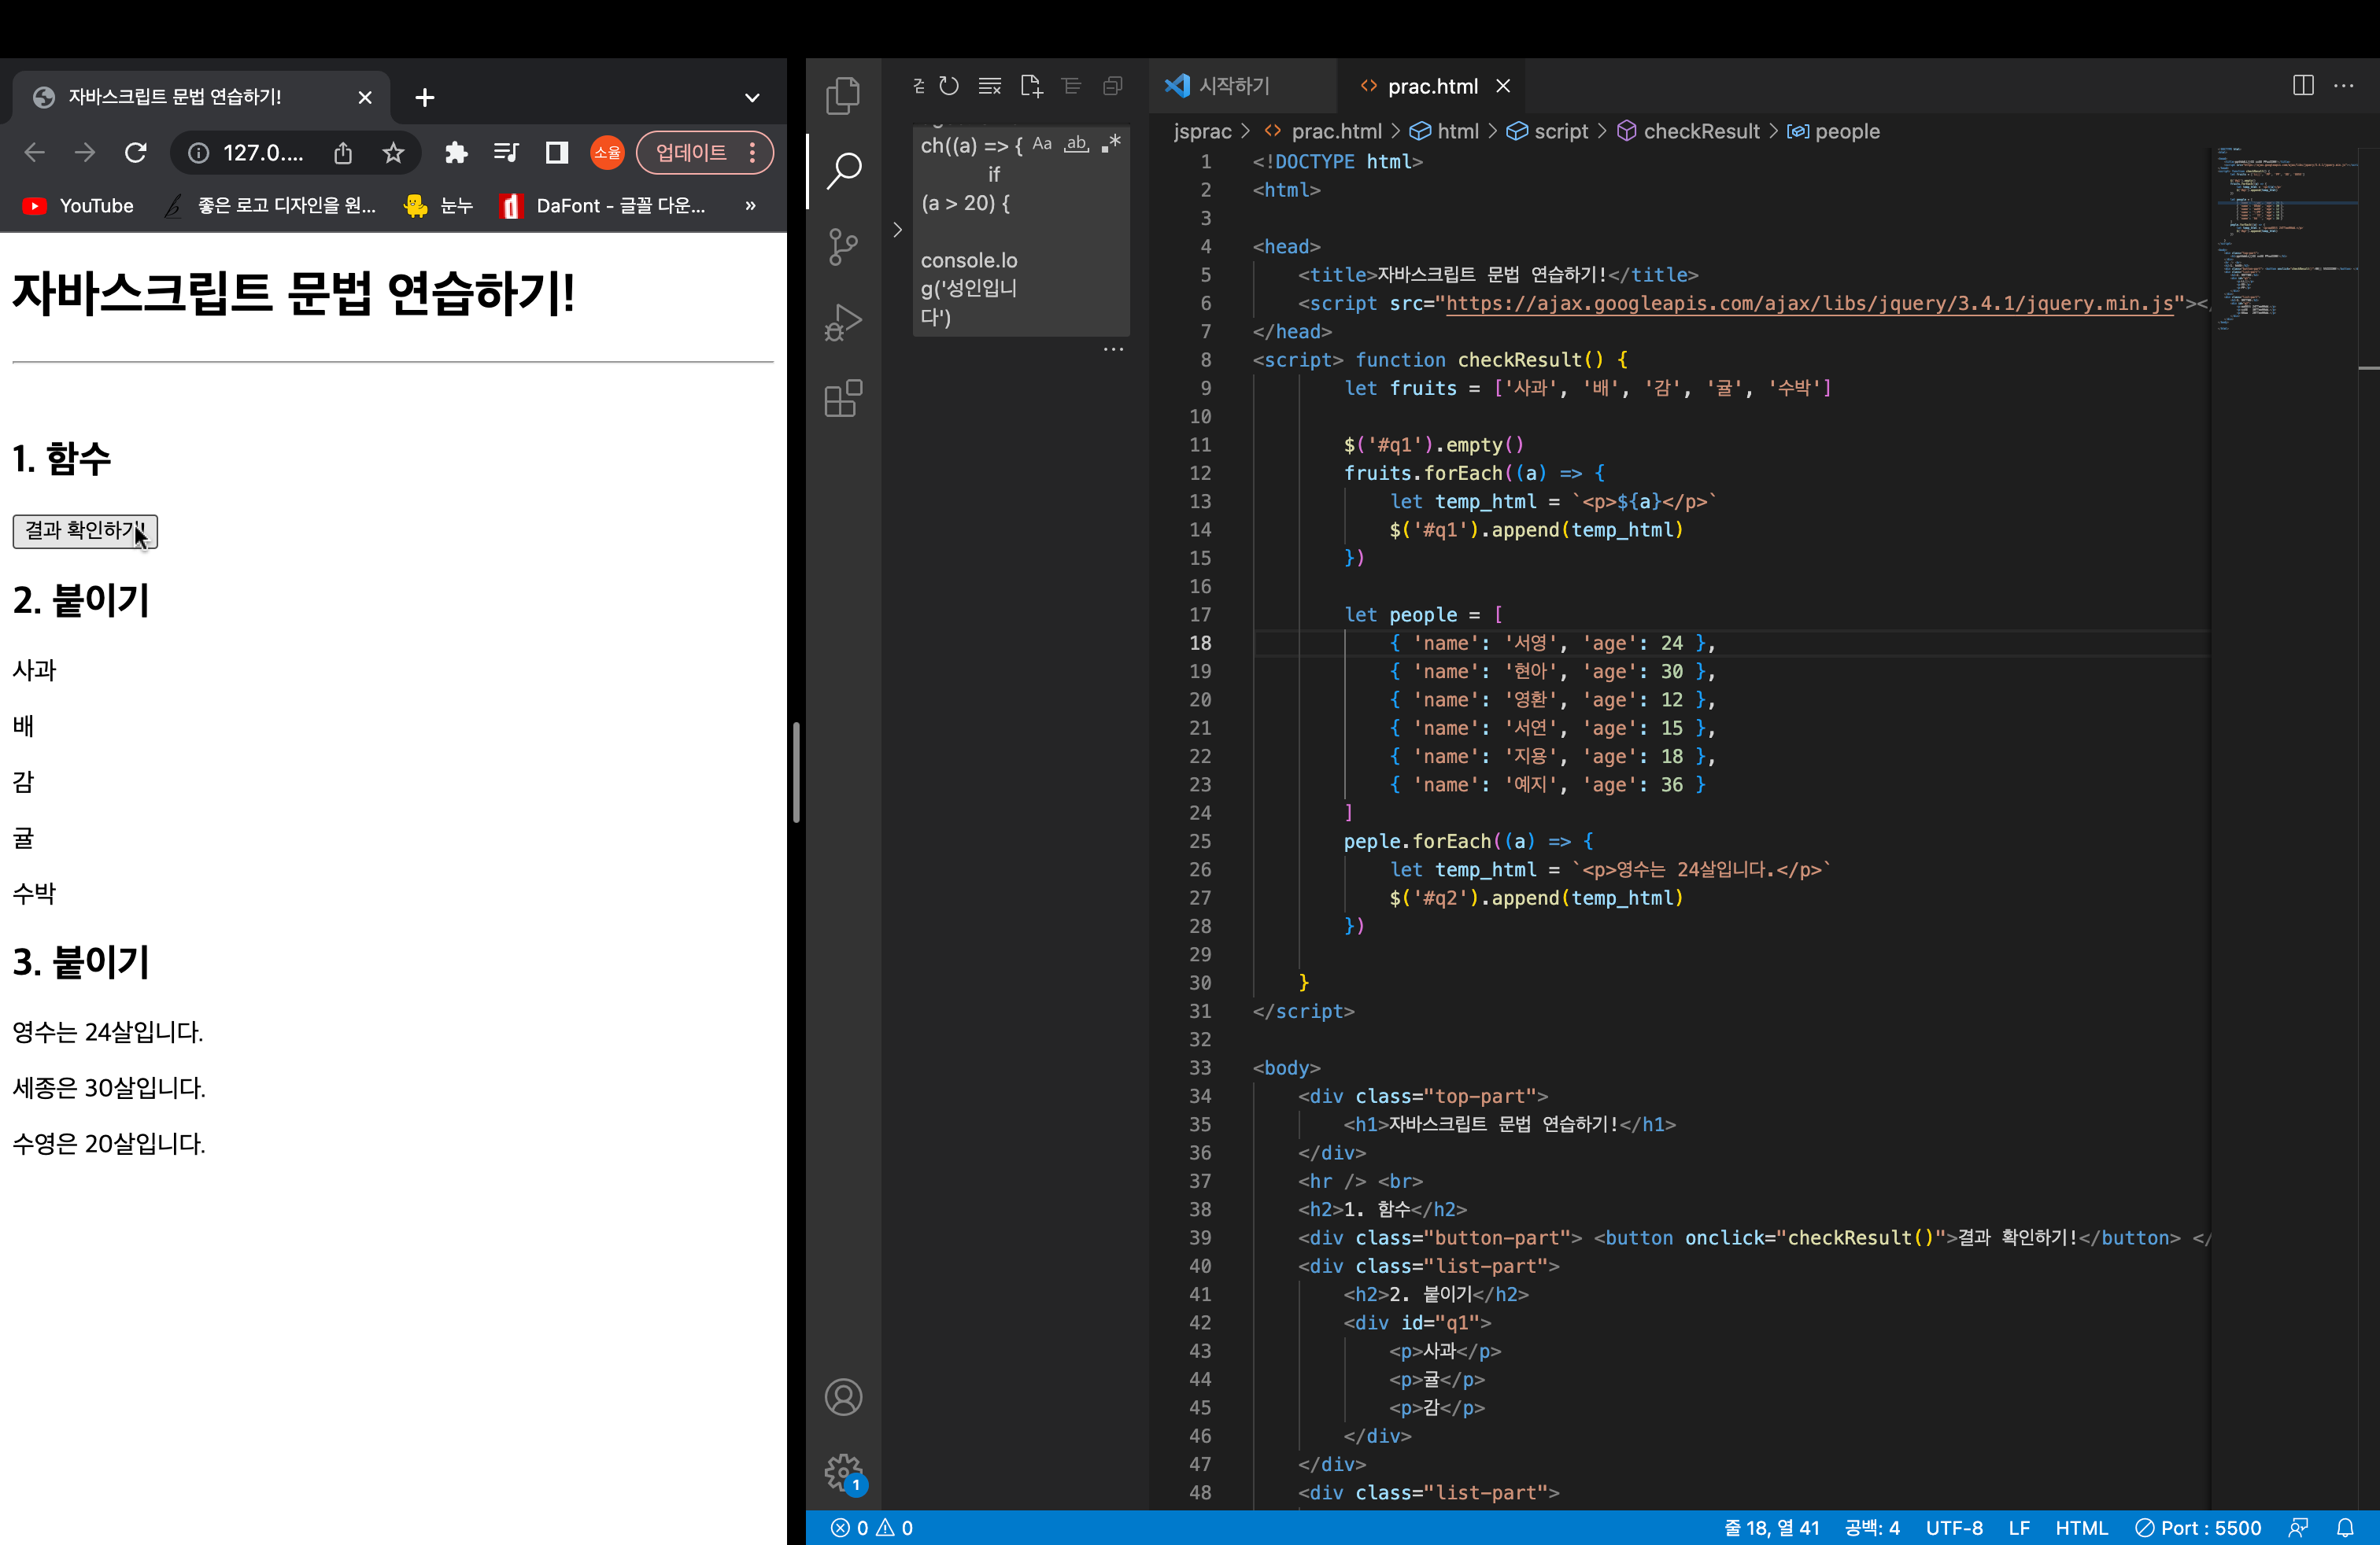Image resolution: width=2380 pixels, height=1545 pixels.
Task: Open the jQuery script URL link
Action: 1809,303
